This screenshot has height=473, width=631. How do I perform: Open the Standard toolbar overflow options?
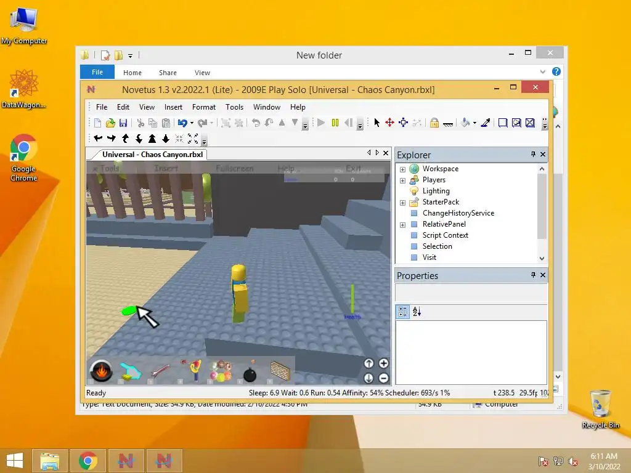click(305, 124)
